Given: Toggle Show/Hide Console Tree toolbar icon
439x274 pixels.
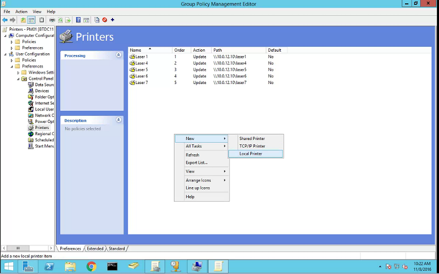Looking at the screenshot, I should 31,20.
